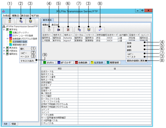The height and width of the screenshot is (128, 166).
Task: Switch to the 自動起動 bottom tab
Action: click(81, 63)
